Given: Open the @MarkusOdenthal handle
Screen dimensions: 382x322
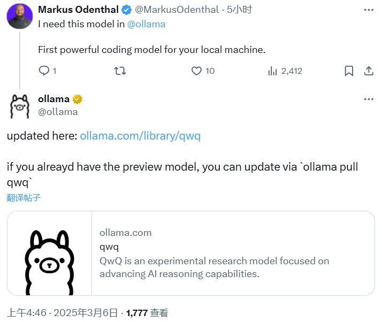Looking at the screenshot, I should click(x=177, y=10).
